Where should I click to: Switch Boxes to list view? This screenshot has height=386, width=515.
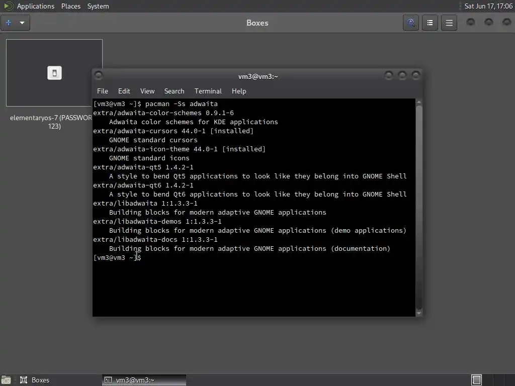[x=430, y=23]
